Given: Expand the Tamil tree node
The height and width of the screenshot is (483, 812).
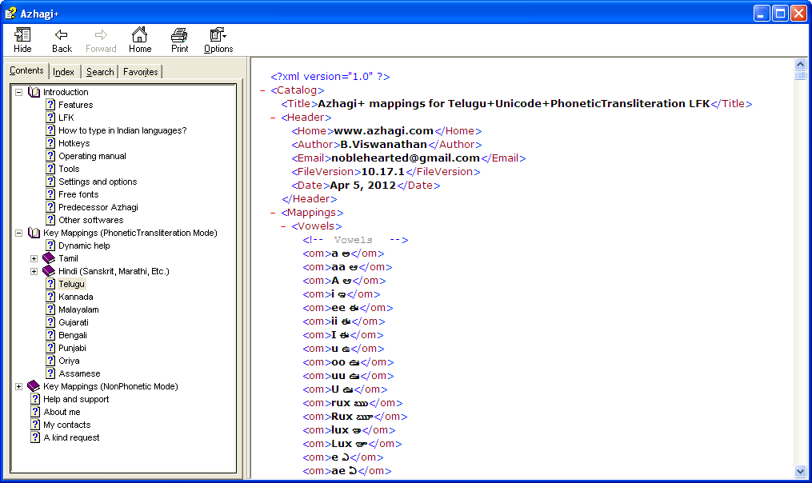Looking at the screenshot, I should click(x=34, y=258).
